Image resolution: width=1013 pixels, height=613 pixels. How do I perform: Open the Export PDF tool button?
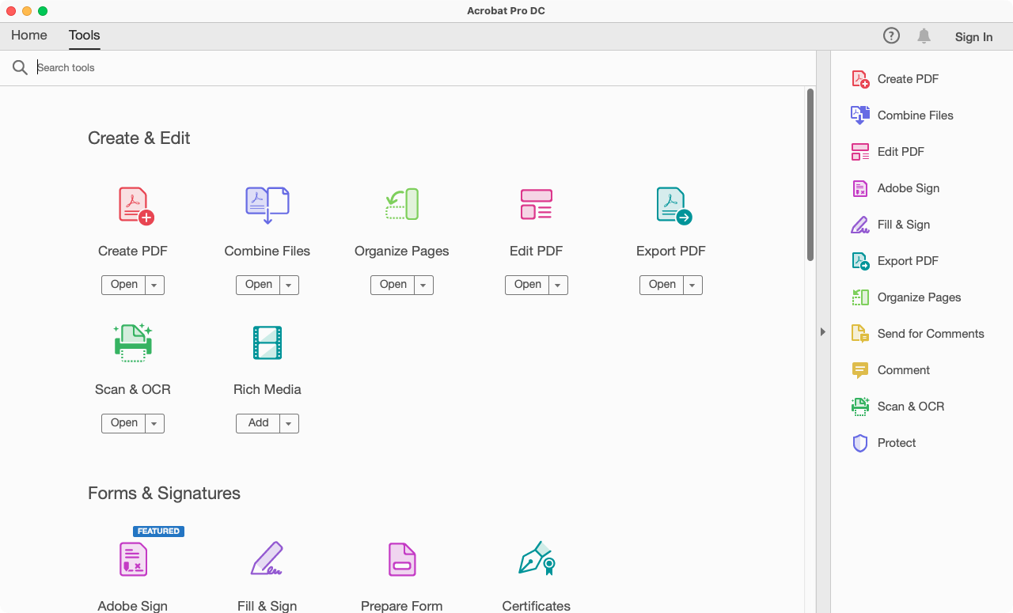[662, 285]
